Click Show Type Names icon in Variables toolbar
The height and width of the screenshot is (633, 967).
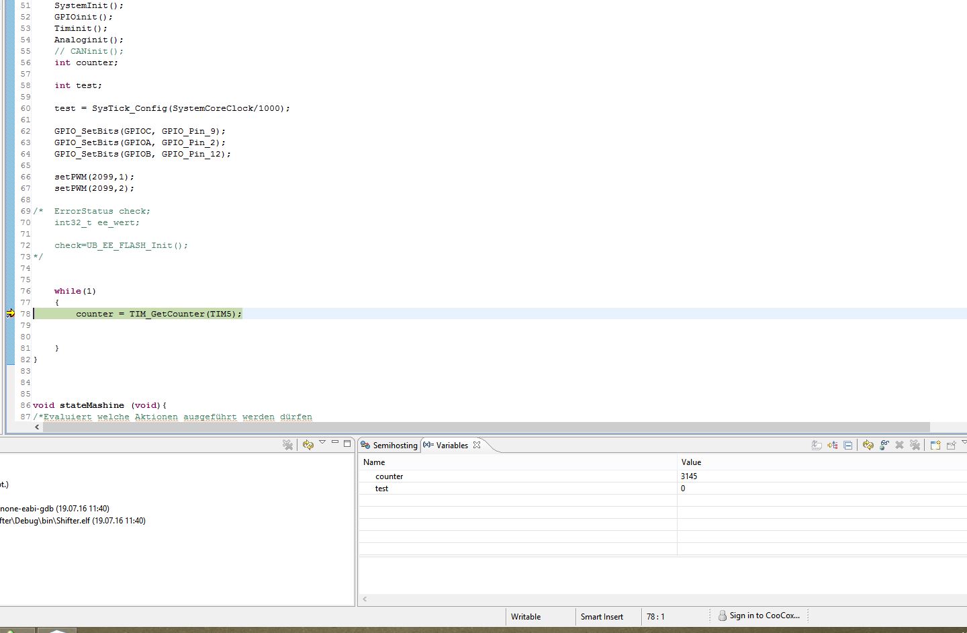click(x=817, y=445)
